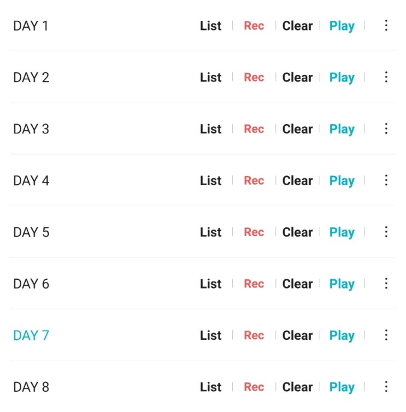This screenshot has height=412, width=406.
Task: Show the List for DAY 3
Action: tap(210, 129)
